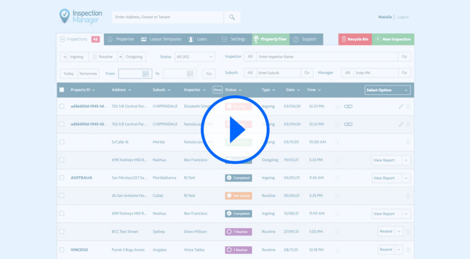
Task: Click the link icon in first row
Action: tap(348, 106)
